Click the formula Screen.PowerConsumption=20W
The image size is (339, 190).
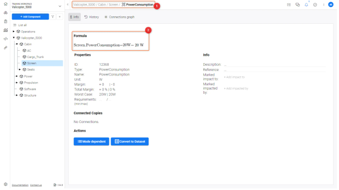(109, 45)
